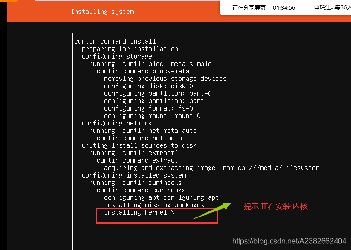
Task: Click the 'curtin command install' log line
Action: 115,41
